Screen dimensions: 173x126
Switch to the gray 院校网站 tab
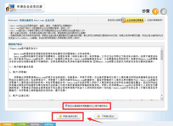pyautogui.click(x=35, y=124)
